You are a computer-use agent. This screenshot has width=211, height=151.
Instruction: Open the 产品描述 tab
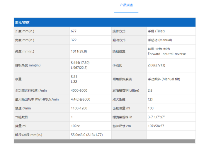pyautogui.click(x=126, y=5)
